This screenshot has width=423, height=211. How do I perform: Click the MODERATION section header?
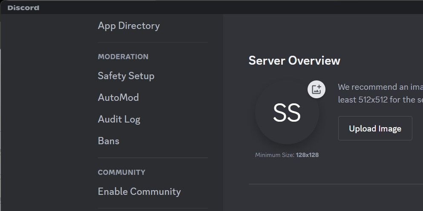pyautogui.click(x=123, y=57)
